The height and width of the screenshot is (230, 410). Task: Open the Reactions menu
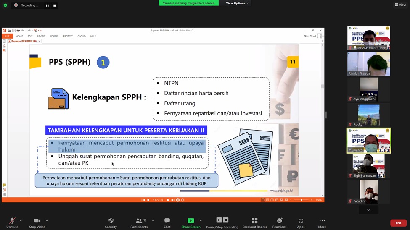pyautogui.click(x=279, y=221)
